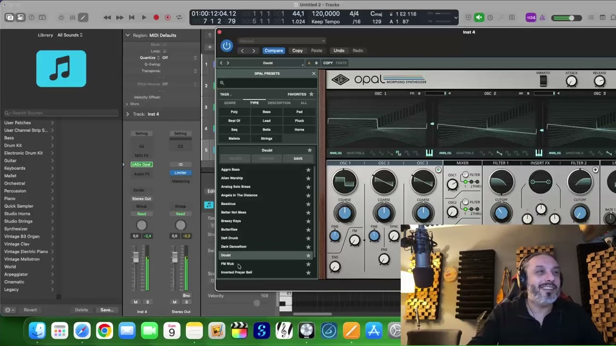Start recording with the red Record button
The width and height of the screenshot is (616, 346).
tap(156, 18)
